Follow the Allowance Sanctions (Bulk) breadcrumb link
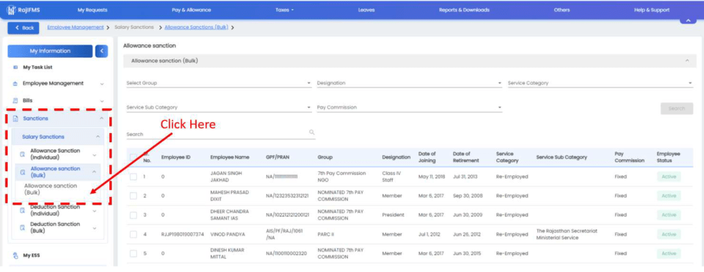The width and height of the screenshot is (704, 272). point(196,27)
